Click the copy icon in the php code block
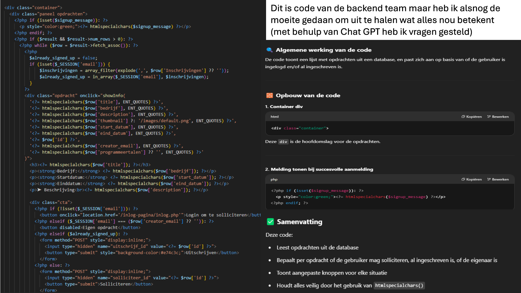The image size is (521, 293). point(463,179)
